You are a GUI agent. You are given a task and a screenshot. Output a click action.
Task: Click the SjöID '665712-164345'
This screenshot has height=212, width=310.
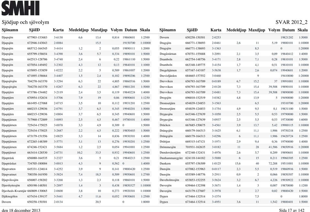click(x=37, y=48)
